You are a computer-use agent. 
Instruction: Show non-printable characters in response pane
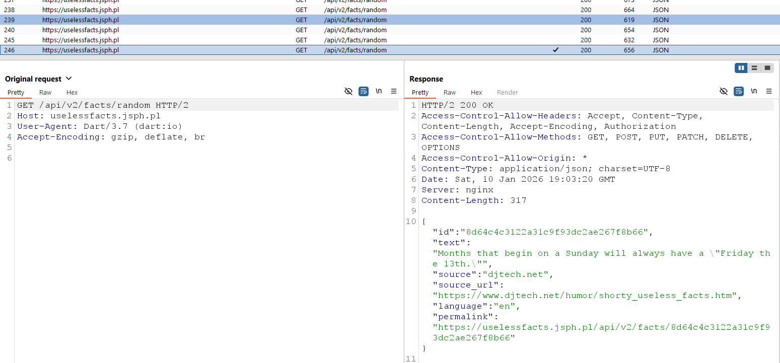click(754, 91)
